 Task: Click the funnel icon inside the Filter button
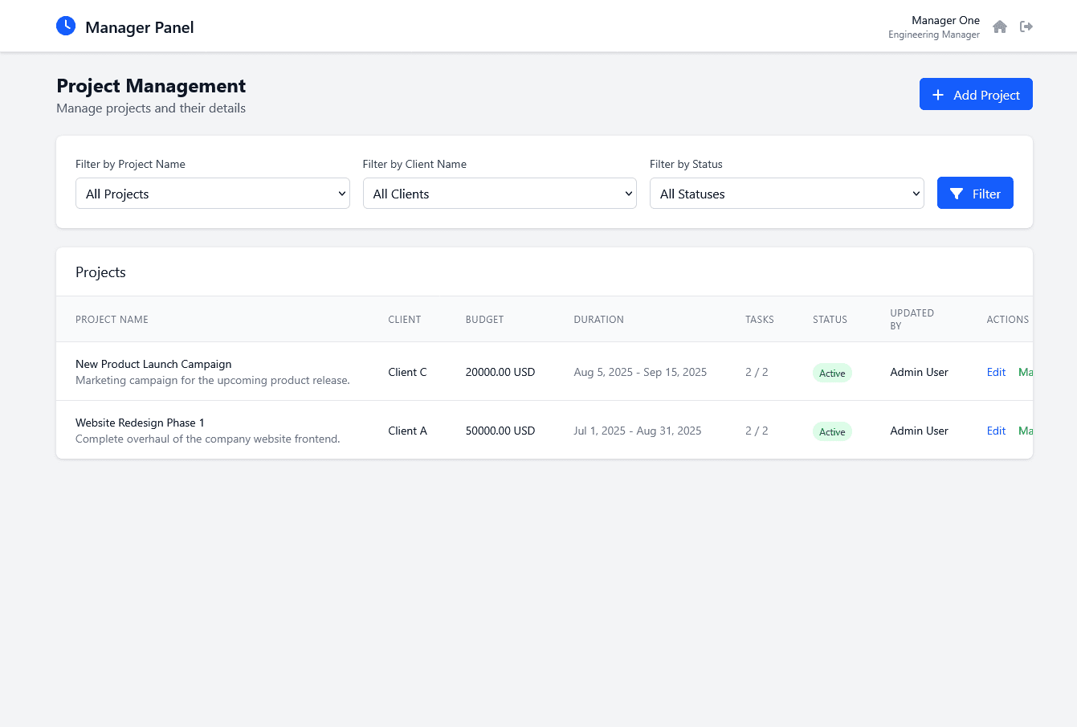point(956,193)
